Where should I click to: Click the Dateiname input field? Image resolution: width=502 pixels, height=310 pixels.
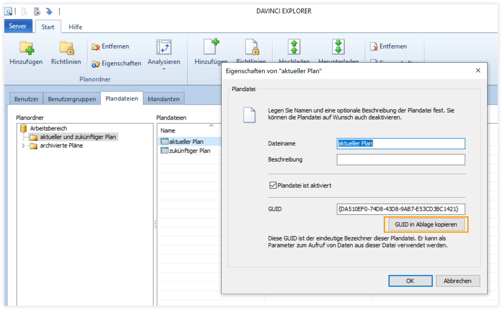401,143
